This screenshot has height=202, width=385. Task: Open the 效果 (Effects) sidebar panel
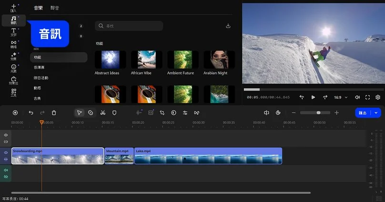click(13, 57)
